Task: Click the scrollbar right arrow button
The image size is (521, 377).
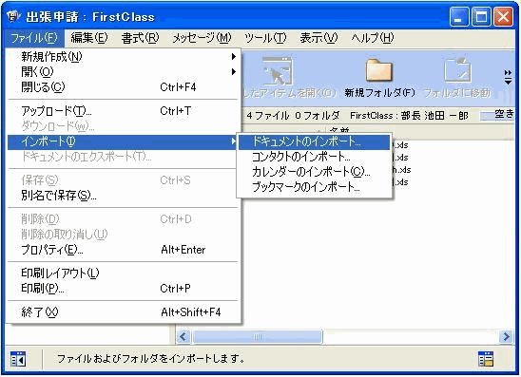Action: point(506,337)
